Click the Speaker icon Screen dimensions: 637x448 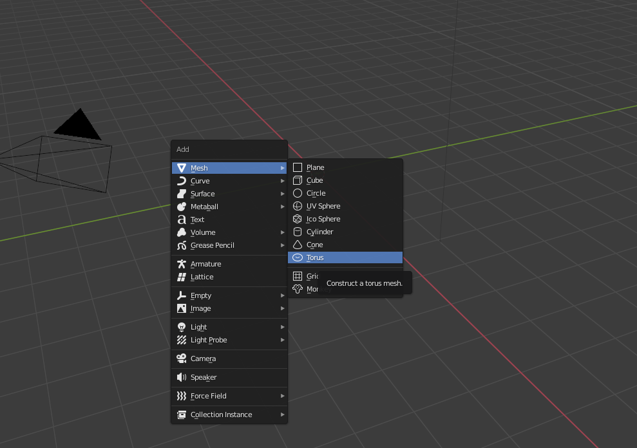pyautogui.click(x=182, y=377)
